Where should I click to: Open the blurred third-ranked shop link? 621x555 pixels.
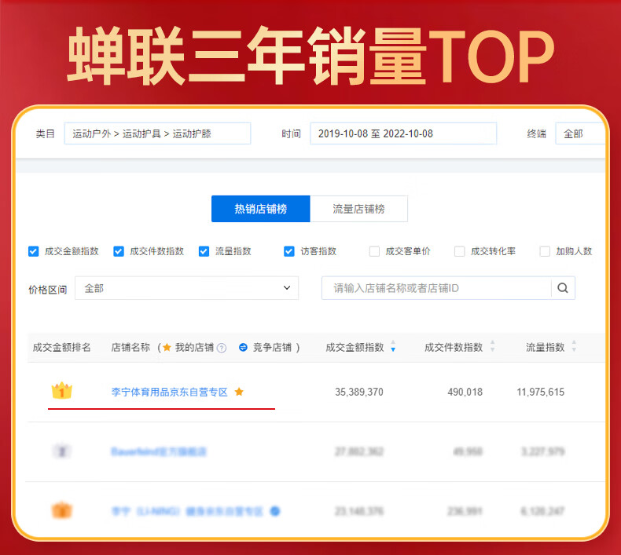[x=187, y=512]
